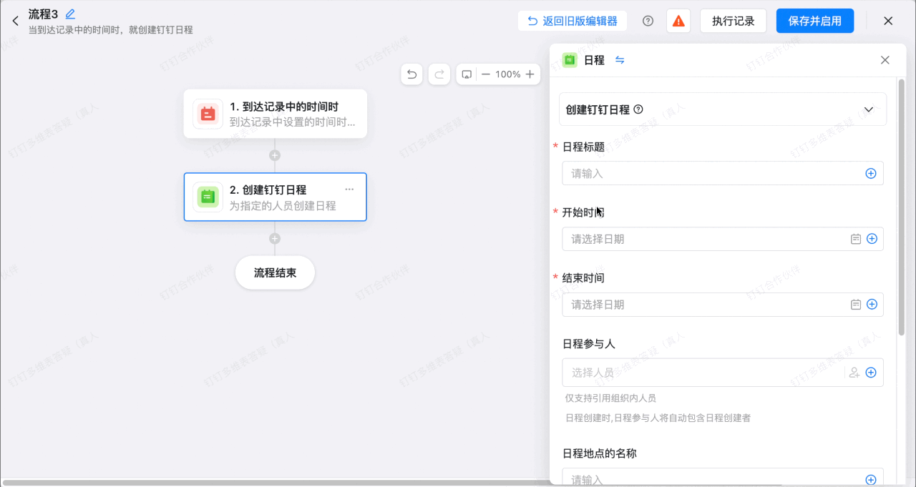Open the help question mark icon in header

click(648, 21)
